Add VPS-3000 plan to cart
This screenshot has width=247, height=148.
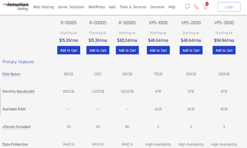coord(224,50)
